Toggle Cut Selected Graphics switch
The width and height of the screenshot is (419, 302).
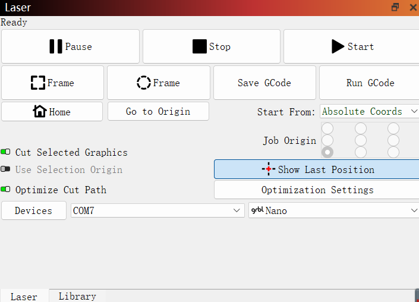pos(6,152)
